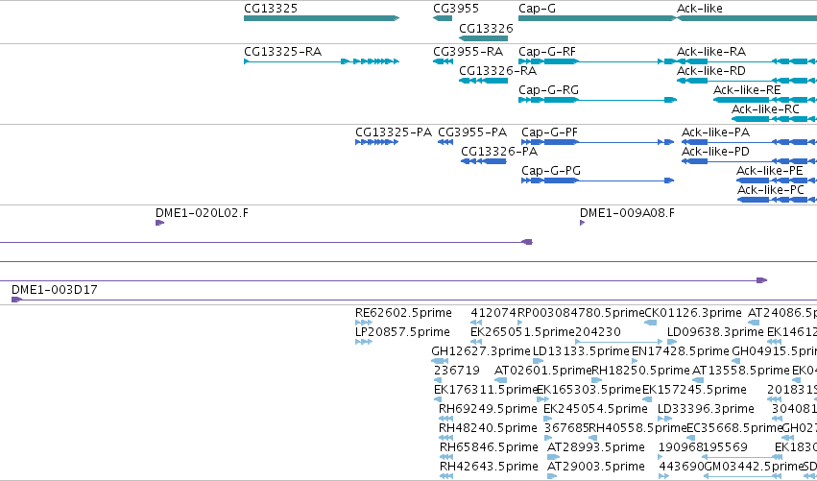Click the DME1-009A08.F purple arrow glyph
Image resolution: width=817 pixels, height=481 pixels.
pos(582,223)
